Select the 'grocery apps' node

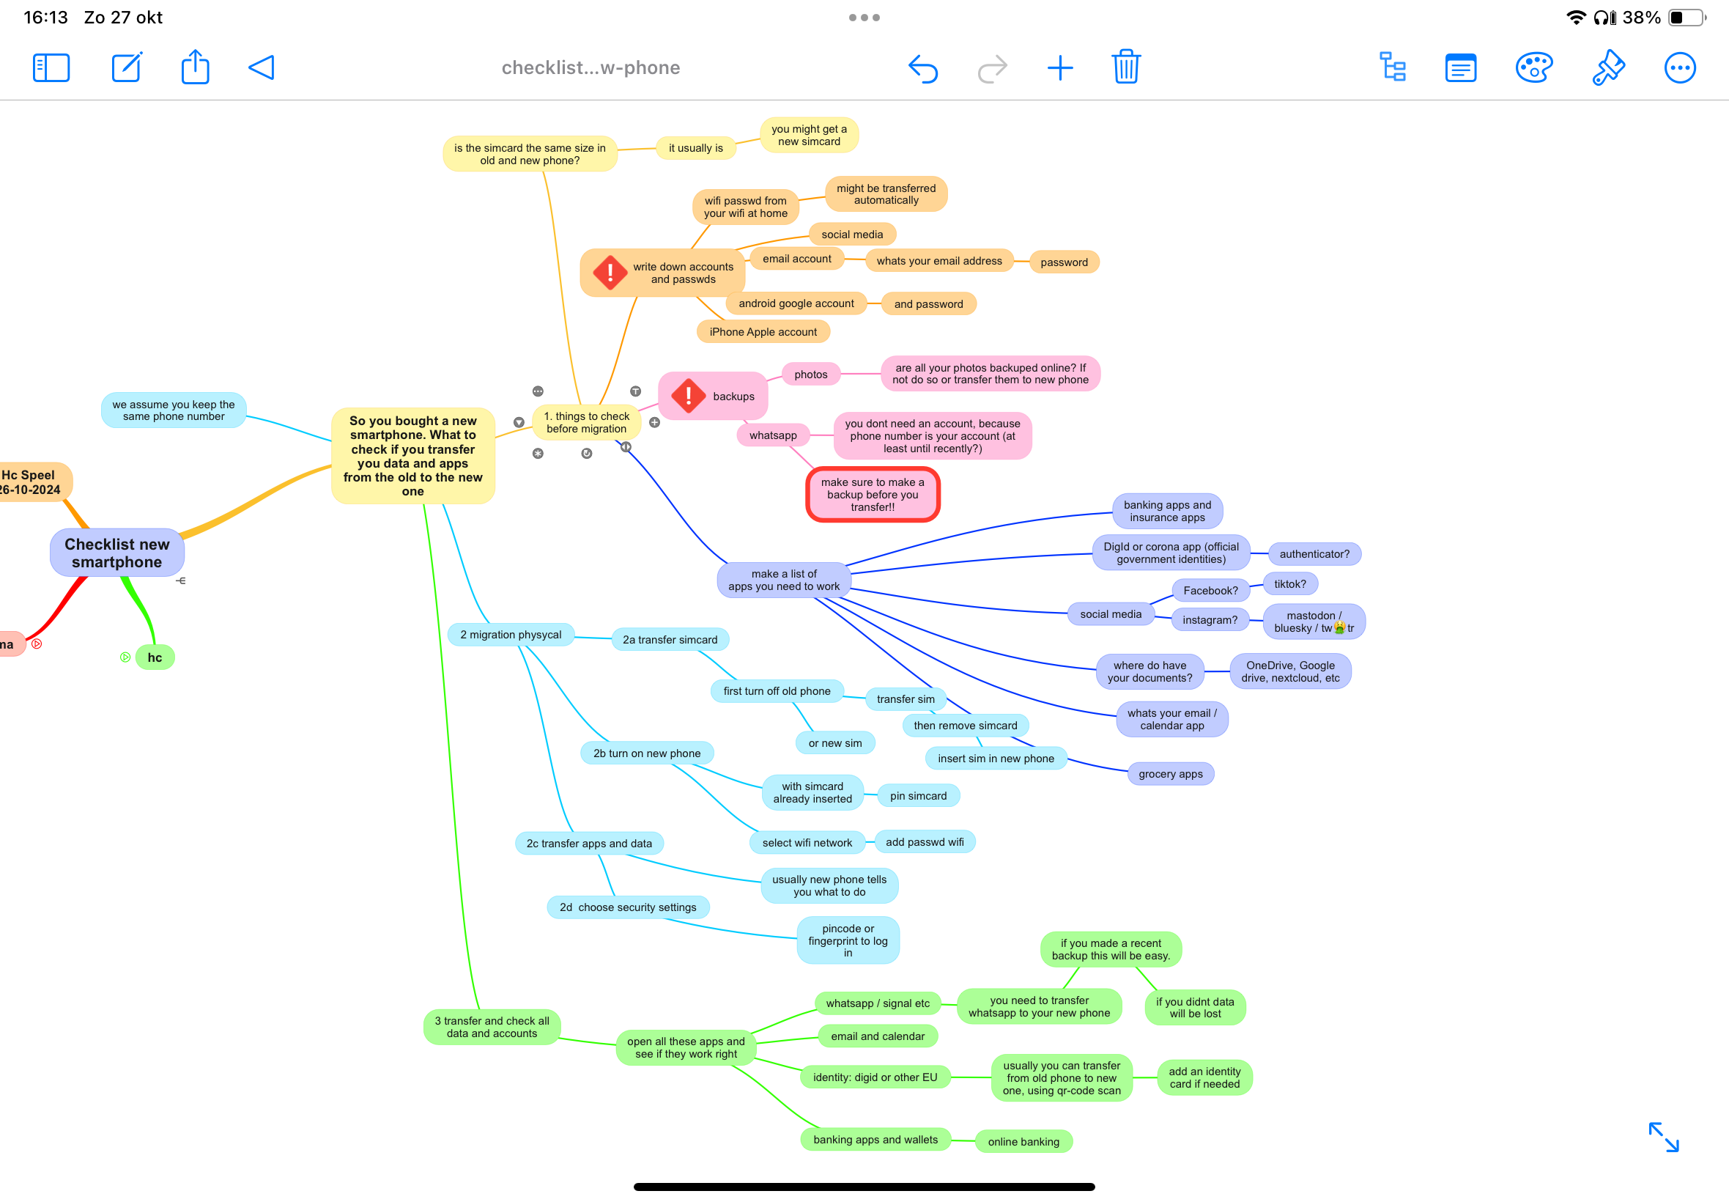[1171, 773]
